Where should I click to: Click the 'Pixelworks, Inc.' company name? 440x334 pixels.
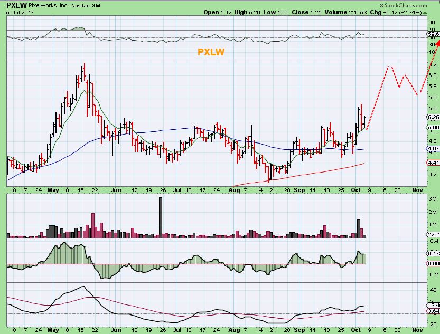[48, 5]
